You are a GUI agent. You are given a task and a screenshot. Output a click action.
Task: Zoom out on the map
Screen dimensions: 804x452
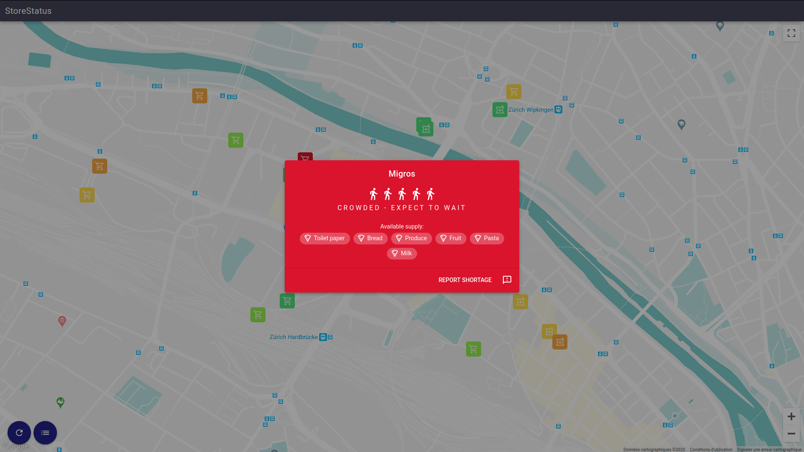click(x=791, y=434)
